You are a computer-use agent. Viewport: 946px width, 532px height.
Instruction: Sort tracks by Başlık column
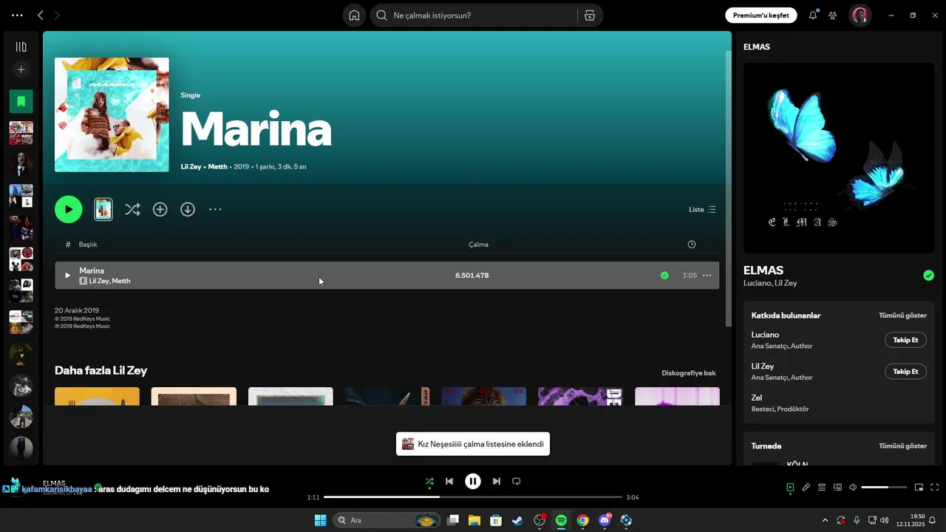click(x=88, y=245)
